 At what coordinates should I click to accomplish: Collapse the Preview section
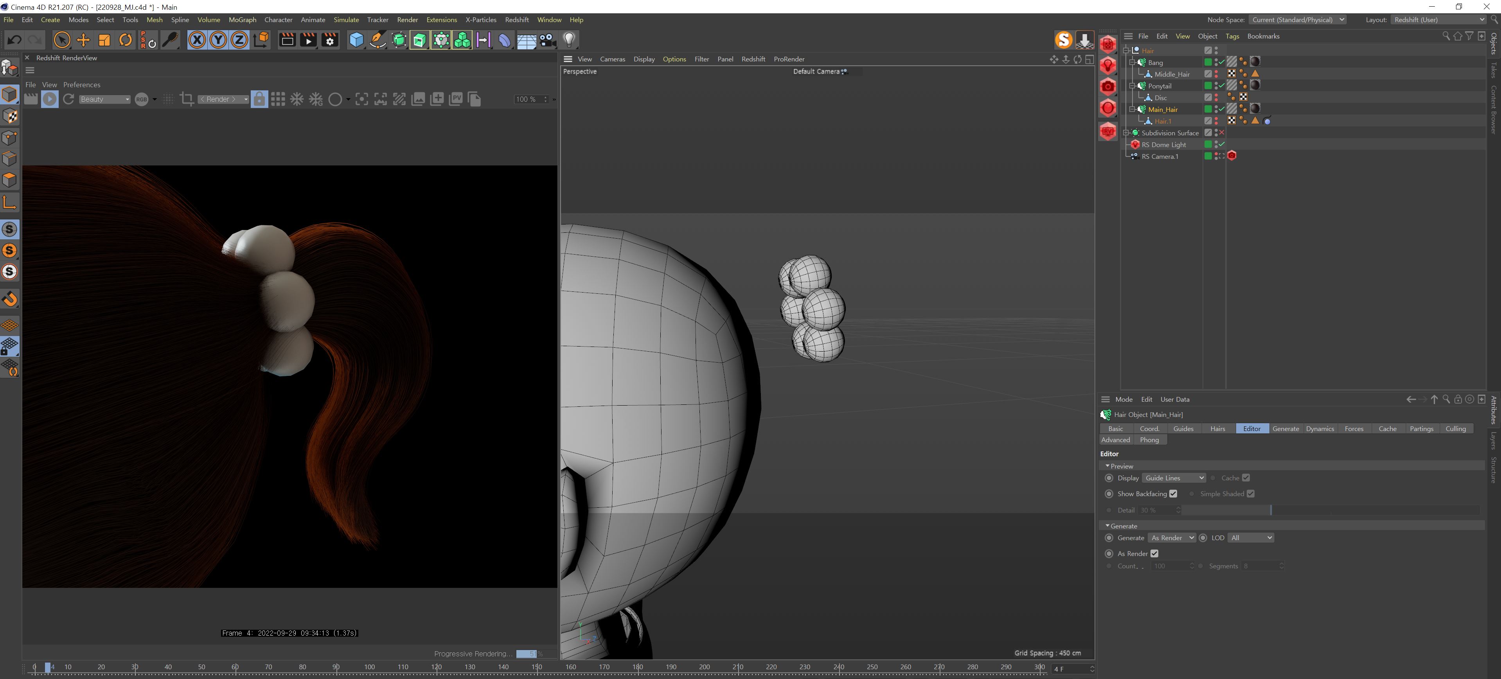1107,466
